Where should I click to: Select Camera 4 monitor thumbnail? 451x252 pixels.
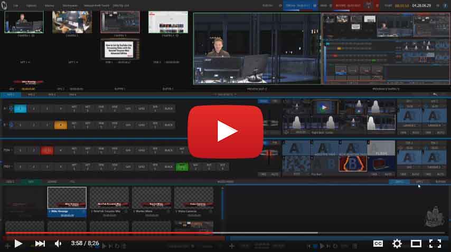[x=168, y=22]
